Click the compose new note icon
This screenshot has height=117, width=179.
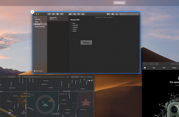click(x=62, y=14)
